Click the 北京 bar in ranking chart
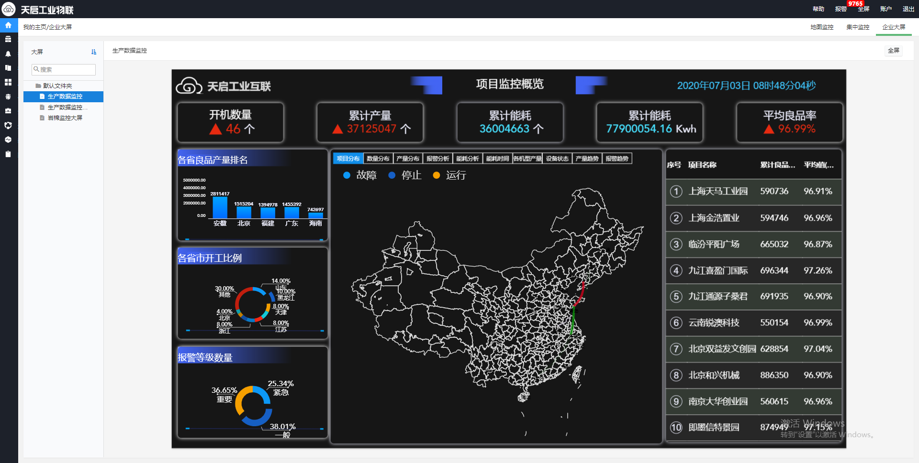The image size is (919, 463). click(244, 212)
